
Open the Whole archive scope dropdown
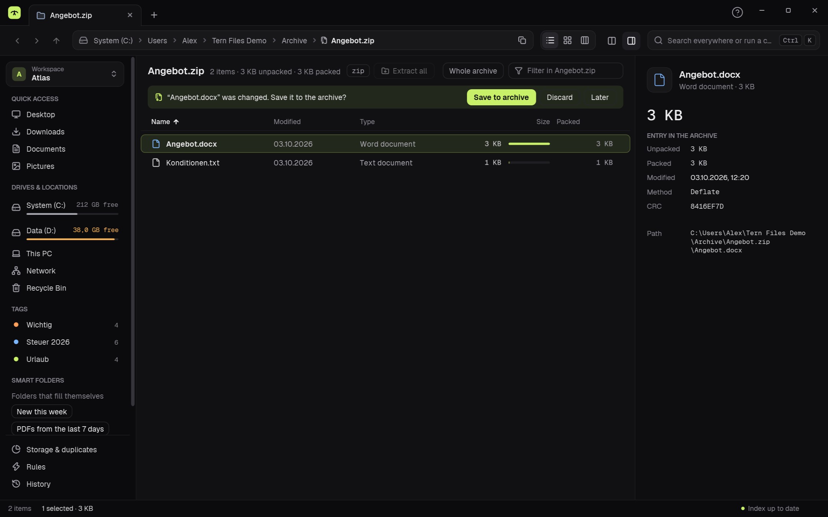[x=473, y=71]
